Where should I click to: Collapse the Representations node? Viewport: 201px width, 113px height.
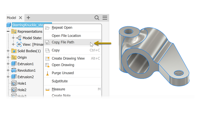(x=8, y=31)
